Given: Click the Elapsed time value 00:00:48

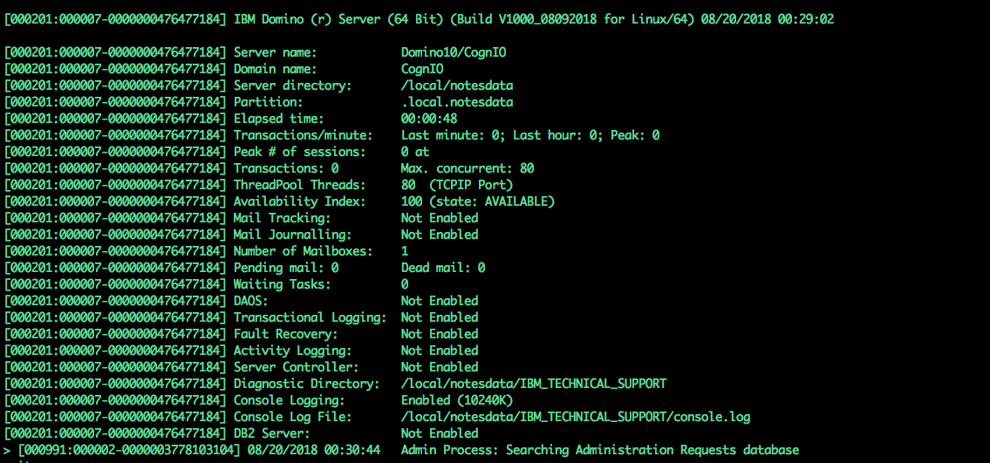Looking at the screenshot, I should [x=428, y=119].
